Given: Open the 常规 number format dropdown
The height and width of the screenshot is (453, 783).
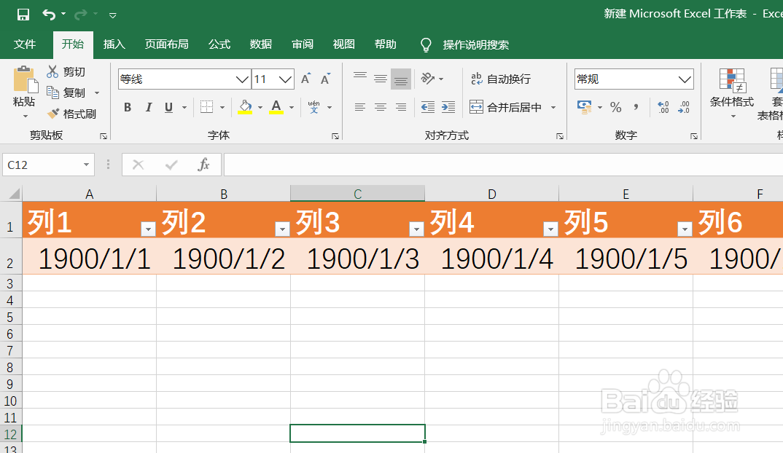Looking at the screenshot, I should click(684, 79).
